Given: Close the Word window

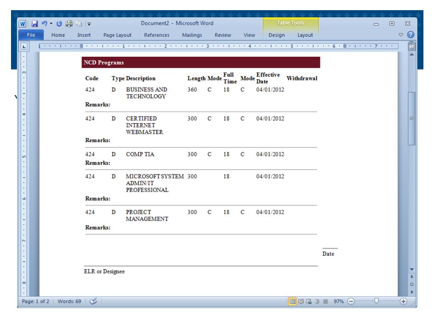Looking at the screenshot, I should click(x=407, y=24).
